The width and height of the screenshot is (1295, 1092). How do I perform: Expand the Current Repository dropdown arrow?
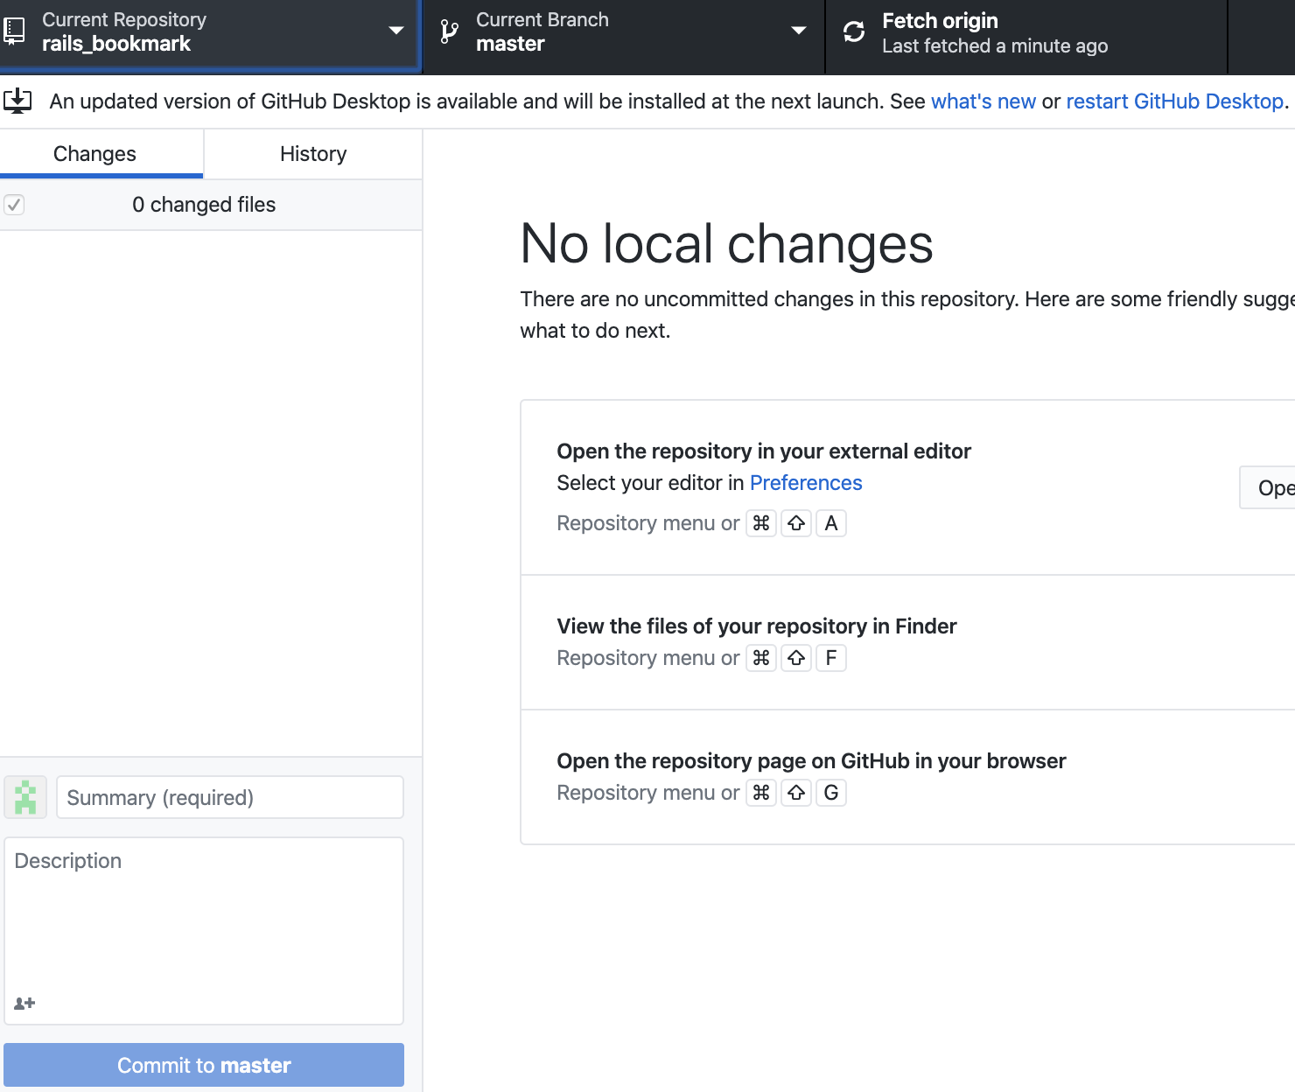(x=395, y=31)
